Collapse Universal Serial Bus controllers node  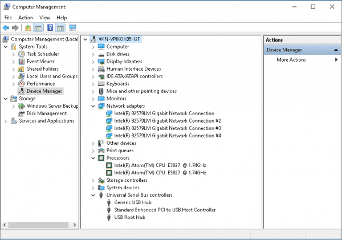tap(93, 196)
